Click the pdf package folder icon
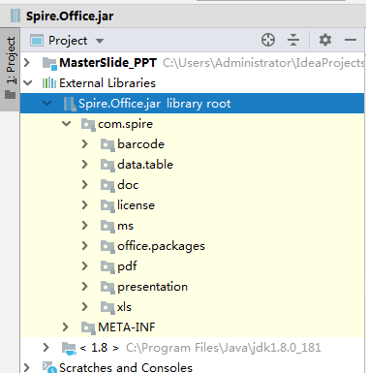The width and height of the screenshot is (366, 373). point(107,266)
